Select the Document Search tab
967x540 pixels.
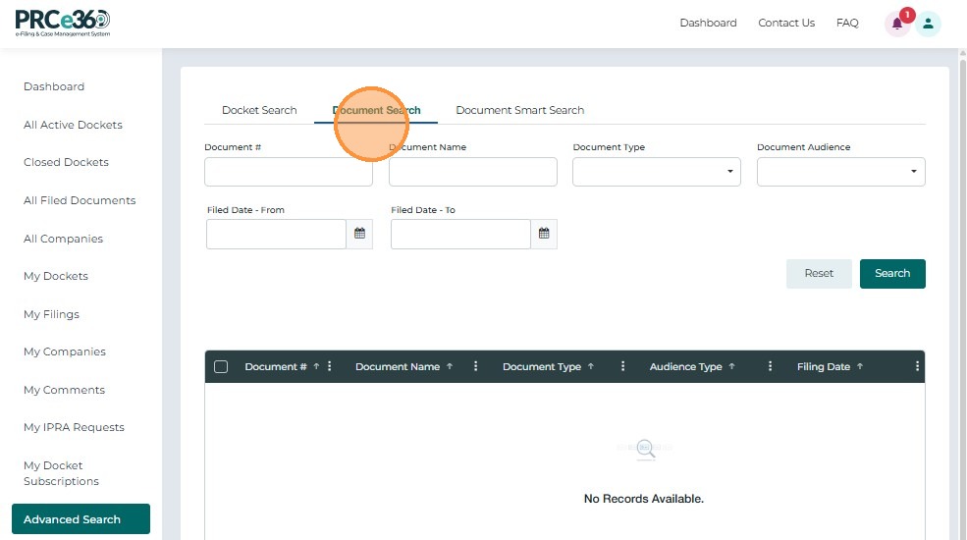(x=376, y=110)
